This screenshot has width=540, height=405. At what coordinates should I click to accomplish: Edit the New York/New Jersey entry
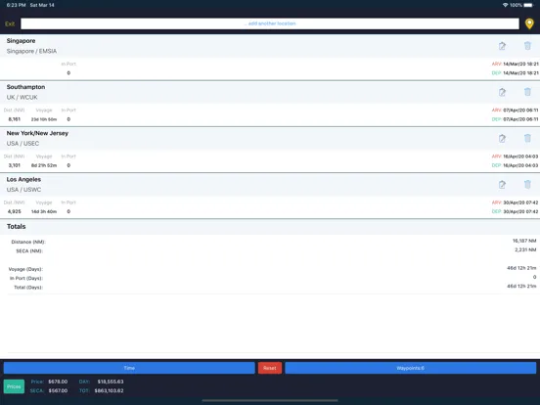pos(502,138)
